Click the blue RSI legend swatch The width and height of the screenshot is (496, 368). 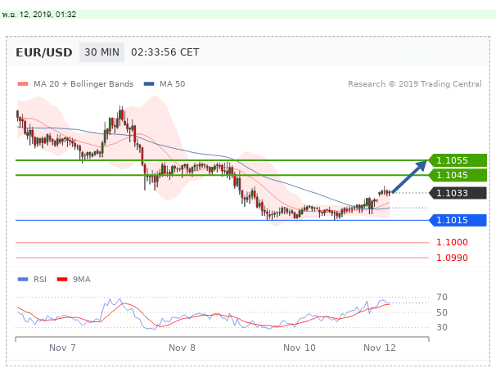(23, 280)
